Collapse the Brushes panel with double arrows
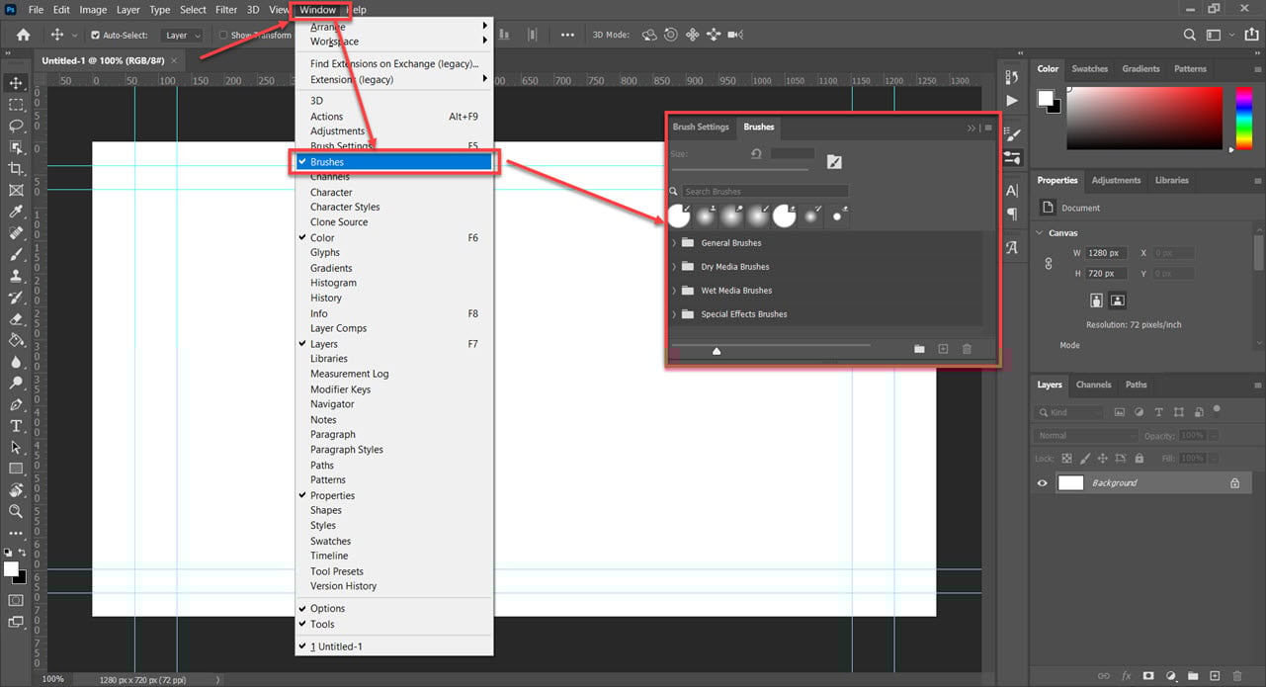This screenshot has height=687, width=1266. pyautogui.click(x=971, y=128)
